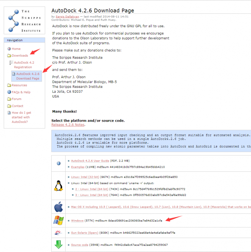Screen dimensions: 251x252
Task: Open the Home navigation item
Action: pos(16,49)
